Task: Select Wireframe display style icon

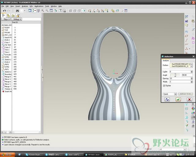Action: tap(70, 11)
